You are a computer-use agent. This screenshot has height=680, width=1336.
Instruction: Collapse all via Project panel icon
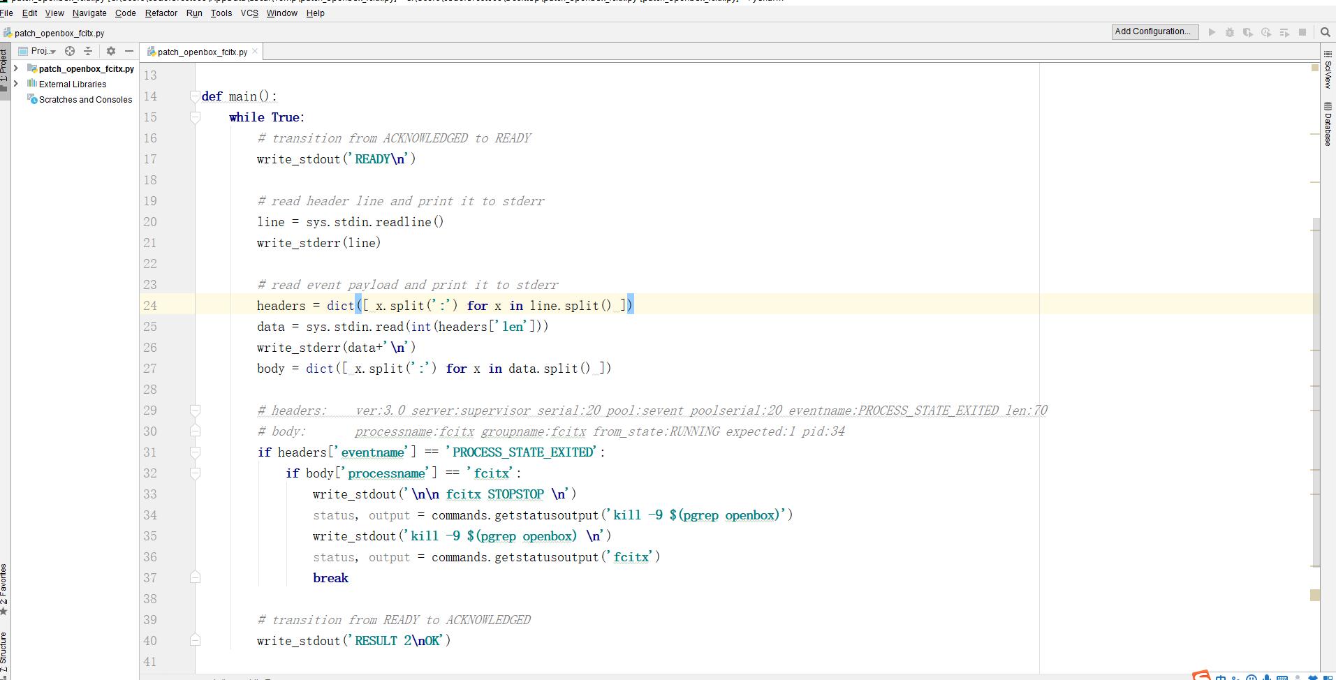(x=88, y=51)
